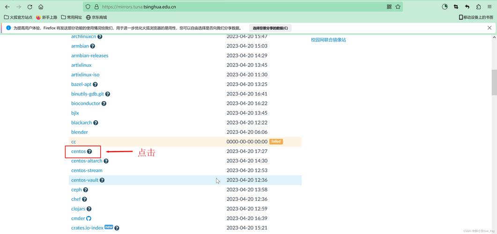Open the bioconductor mirror link
This screenshot has height=234, width=497.
click(x=86, y=103)
